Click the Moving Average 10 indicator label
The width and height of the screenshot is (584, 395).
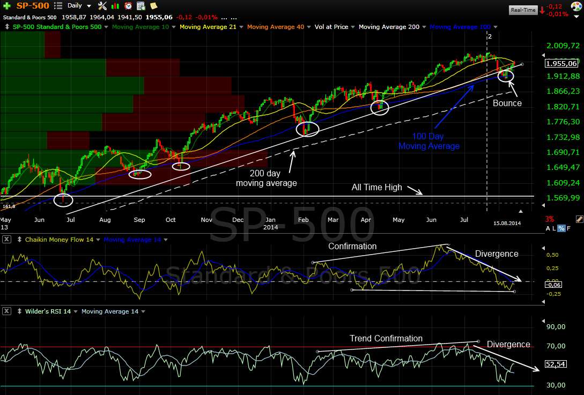(x=141, y=27)
